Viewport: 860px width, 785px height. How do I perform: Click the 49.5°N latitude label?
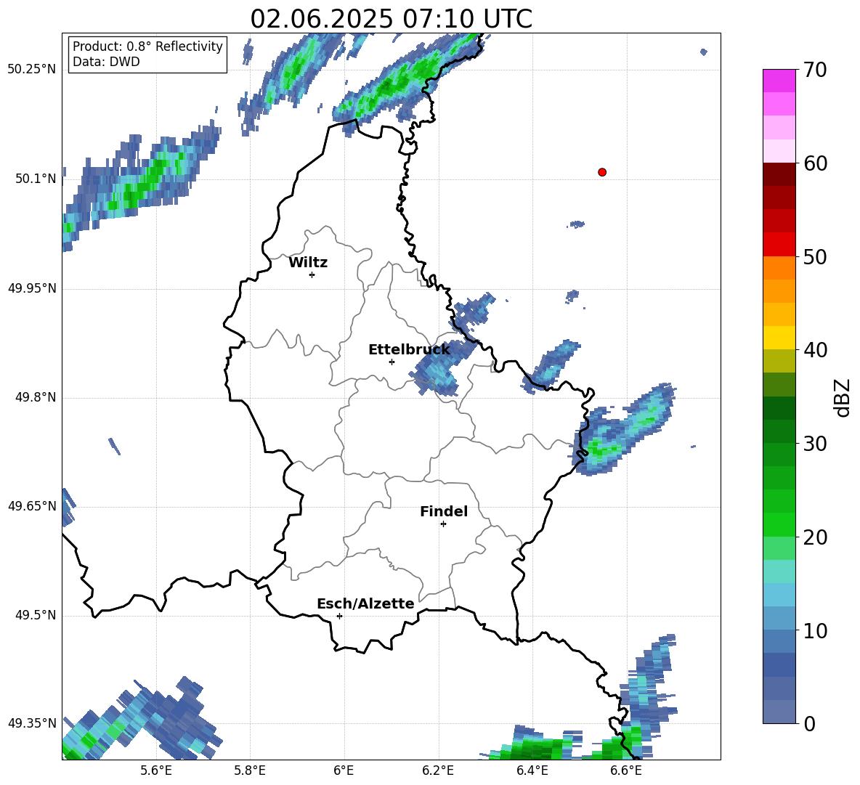pyautogui.click(x=36, y=615)
